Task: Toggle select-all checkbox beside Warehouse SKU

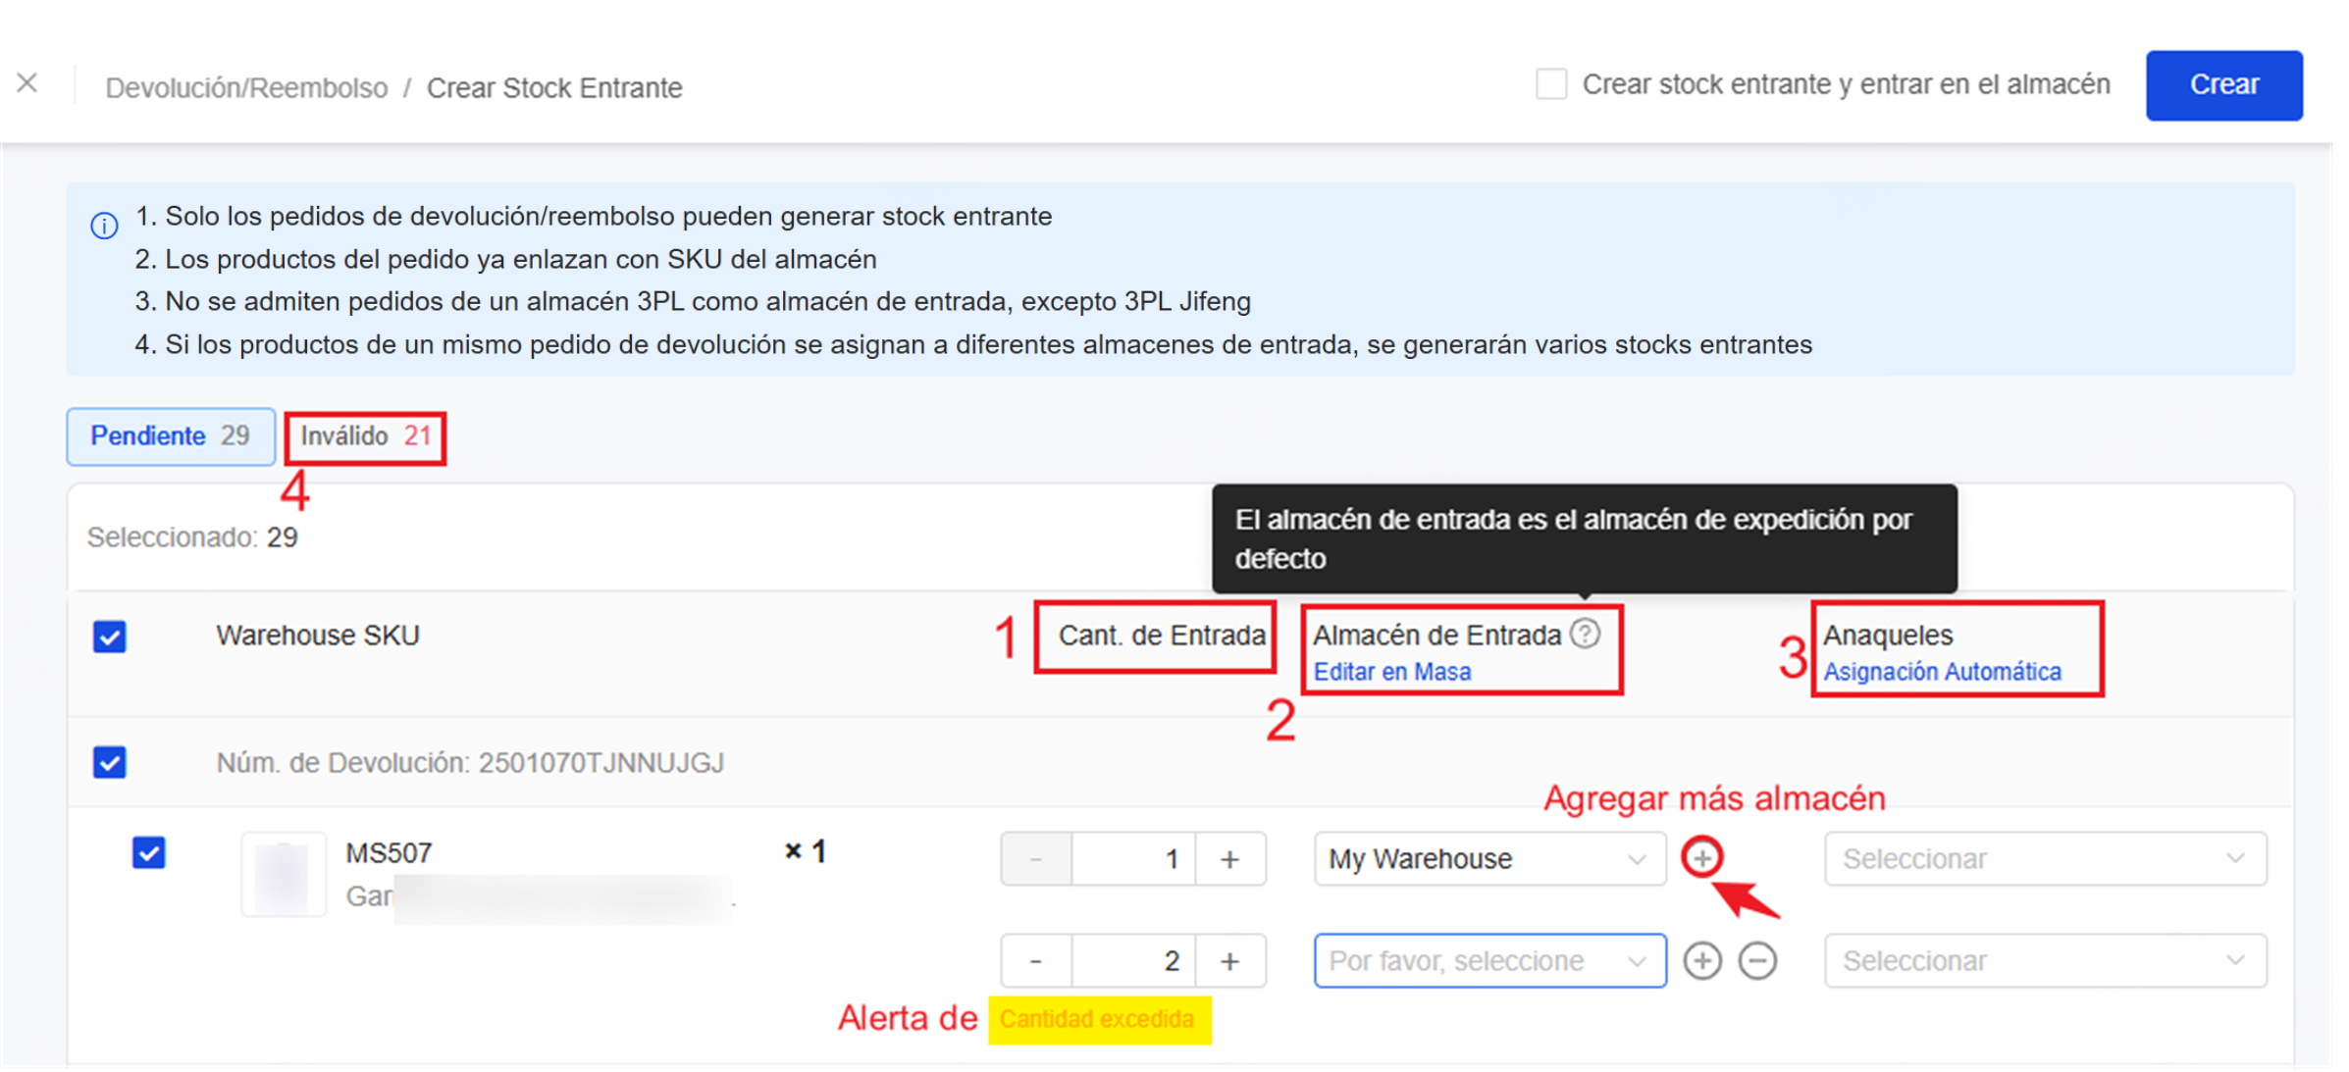Action: [x=110, y=637]
